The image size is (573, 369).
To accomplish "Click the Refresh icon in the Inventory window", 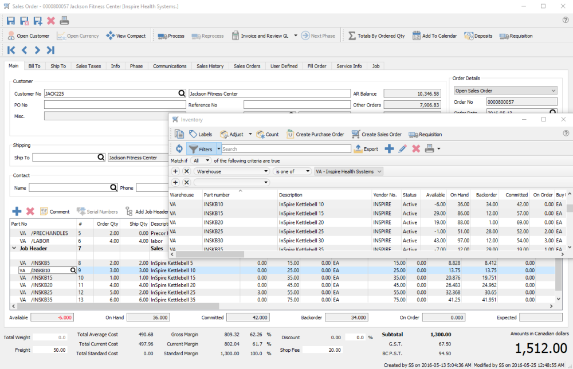I will pyautogui.click(x=179, y=149).
